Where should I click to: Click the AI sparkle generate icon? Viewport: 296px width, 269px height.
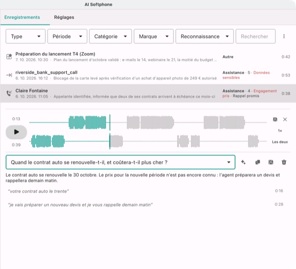(x=243, y=162)
